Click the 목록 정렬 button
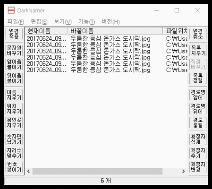 198,78
